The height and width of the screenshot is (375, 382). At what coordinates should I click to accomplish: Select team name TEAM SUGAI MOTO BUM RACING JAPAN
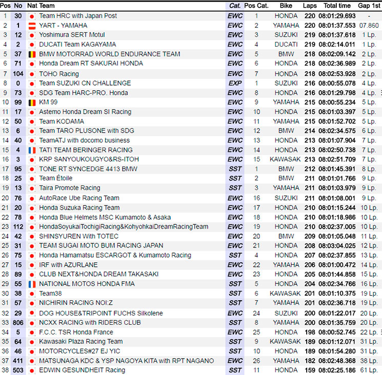(x=101, y=245)
